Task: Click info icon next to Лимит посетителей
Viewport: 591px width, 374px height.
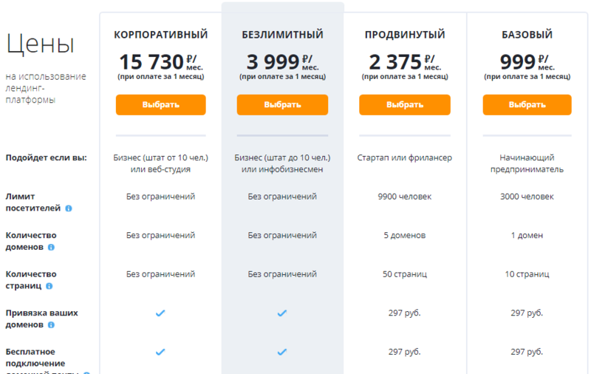Action: [x=69, y=209]
